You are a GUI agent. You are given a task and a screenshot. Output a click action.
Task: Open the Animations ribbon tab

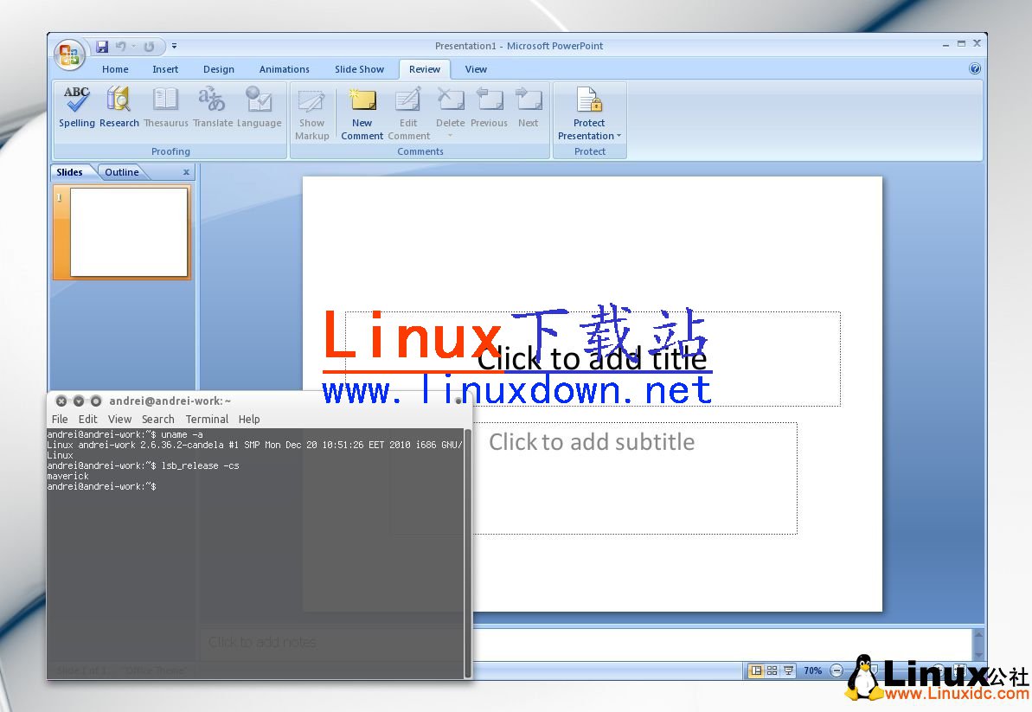pos(285,69)
